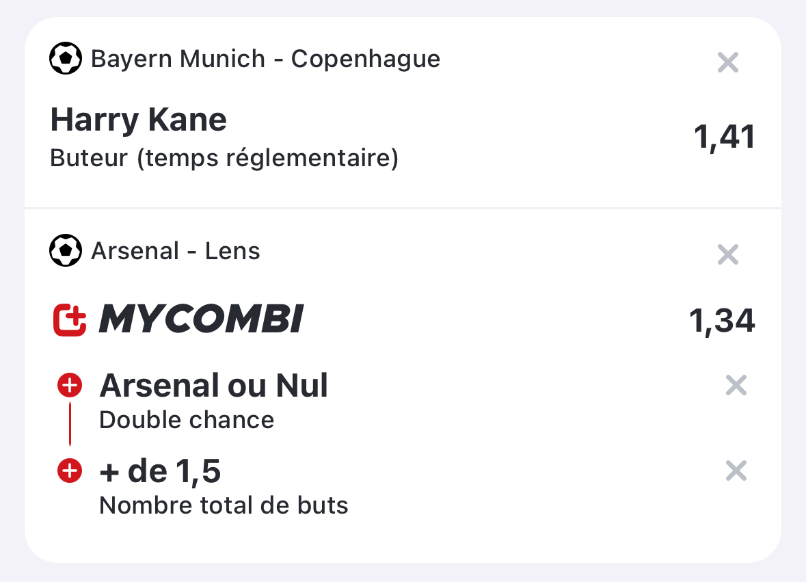Click the Double chance market label
The width and height of the screenshot is (806, 582).
pos(187,420)
